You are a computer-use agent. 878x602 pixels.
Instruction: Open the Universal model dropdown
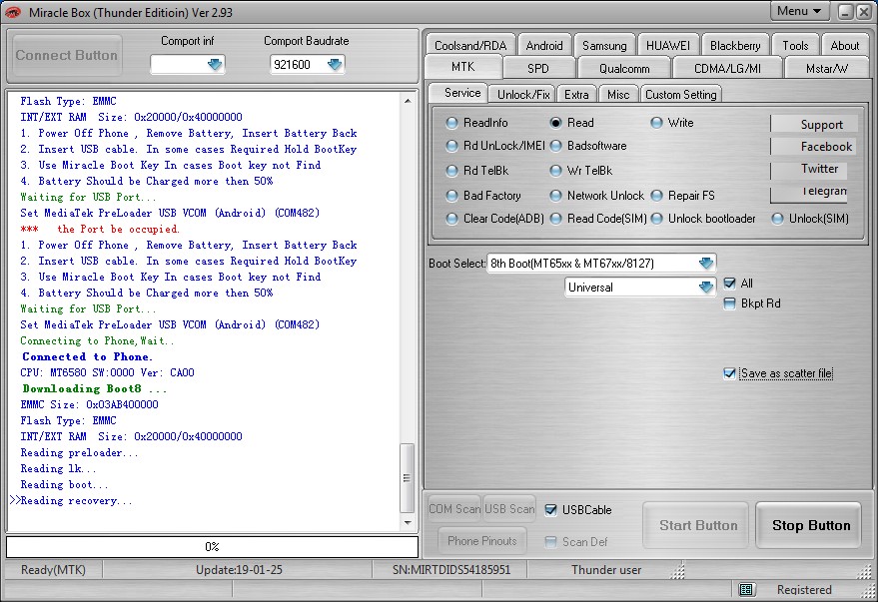(705, 287)
